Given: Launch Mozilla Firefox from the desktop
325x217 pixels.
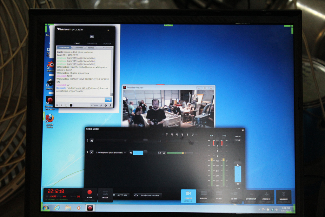Looking at the screenshot, I should click(50, 119).
